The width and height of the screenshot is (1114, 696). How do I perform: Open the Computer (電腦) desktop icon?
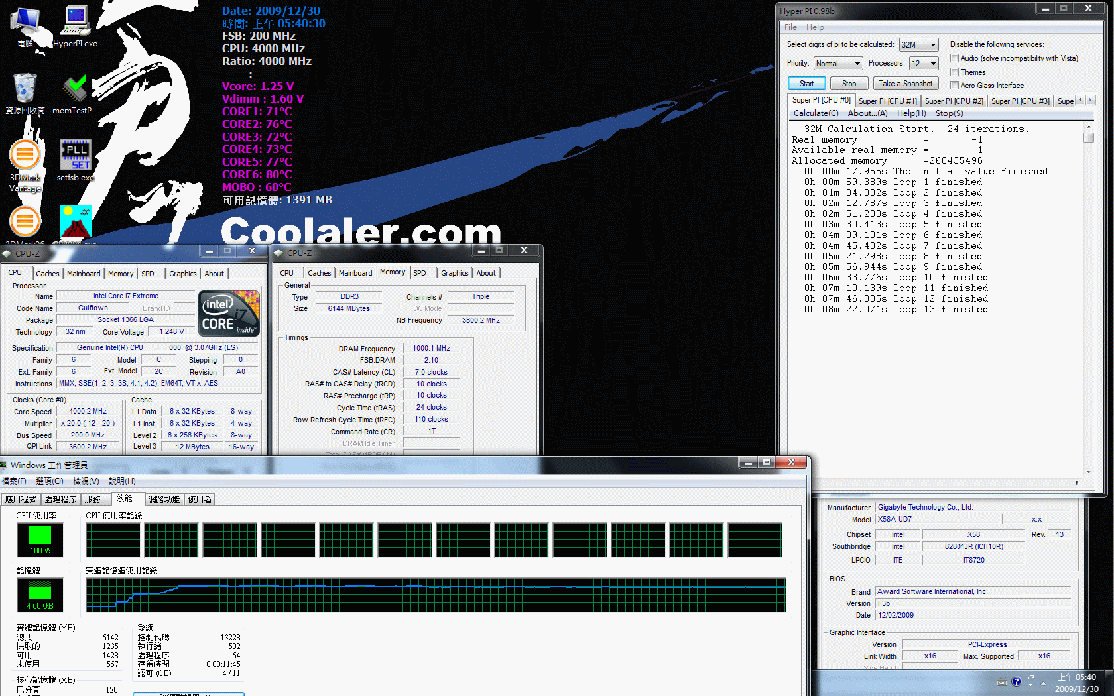tap(25, 27)
